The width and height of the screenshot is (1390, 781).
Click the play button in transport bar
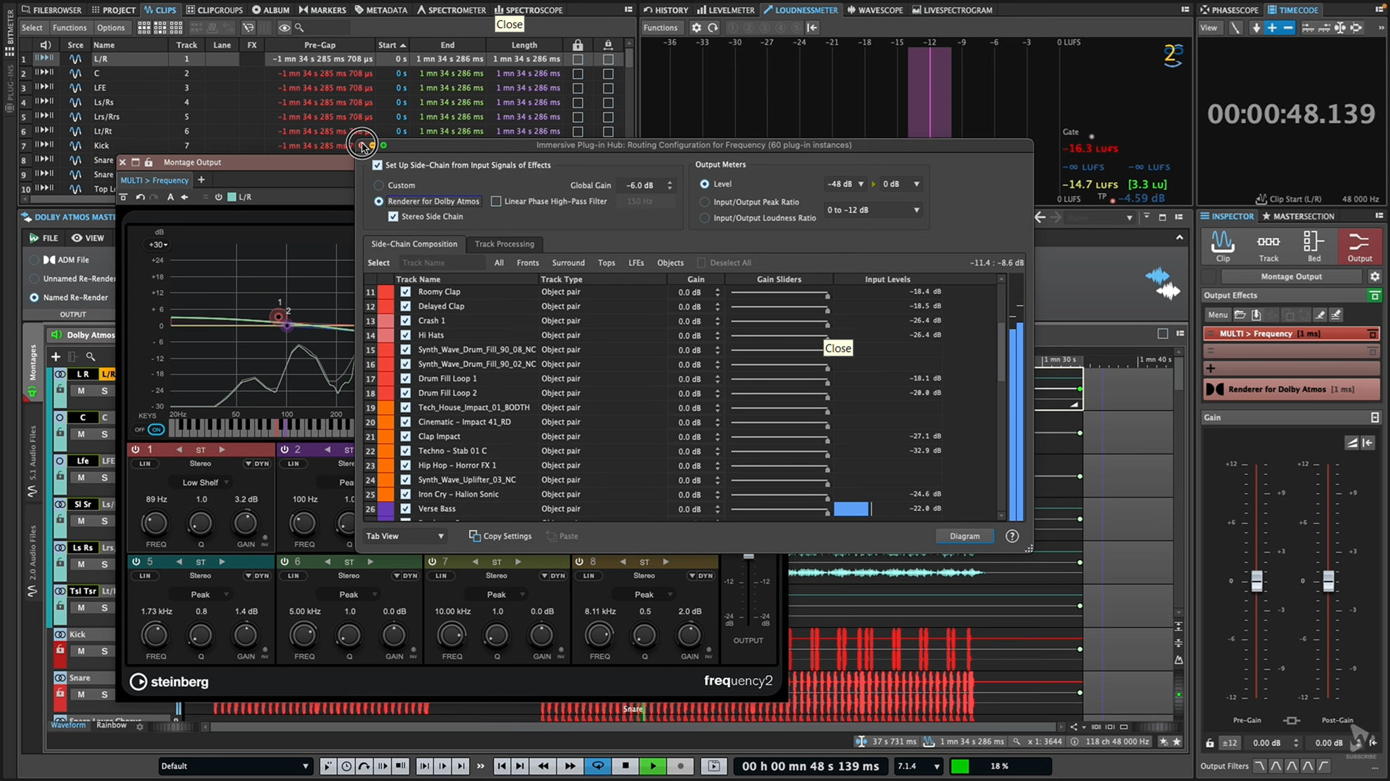(653, 766)
